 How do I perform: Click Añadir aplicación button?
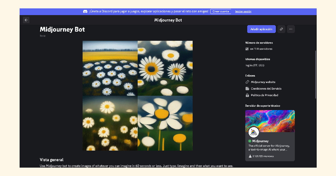pyautogui.click(x=261, y=29)
